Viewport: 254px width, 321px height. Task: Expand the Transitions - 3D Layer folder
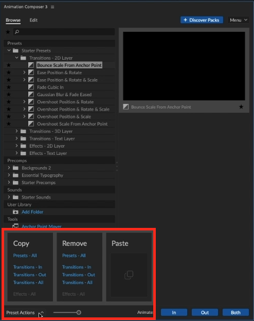(16, 131)
